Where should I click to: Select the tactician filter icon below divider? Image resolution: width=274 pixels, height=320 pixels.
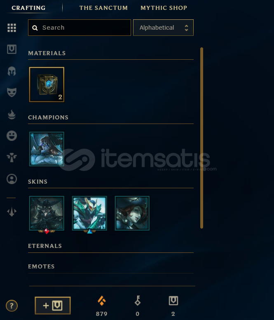(12, 212)
